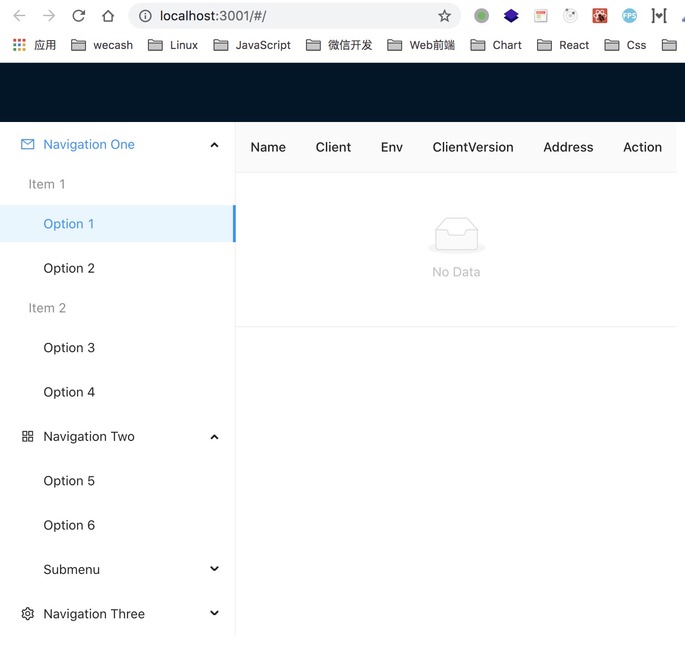Viewport: 685px width, 659px height.
Task: Open the bracket-shaped extension icon
Action: (x=659, y=16)
